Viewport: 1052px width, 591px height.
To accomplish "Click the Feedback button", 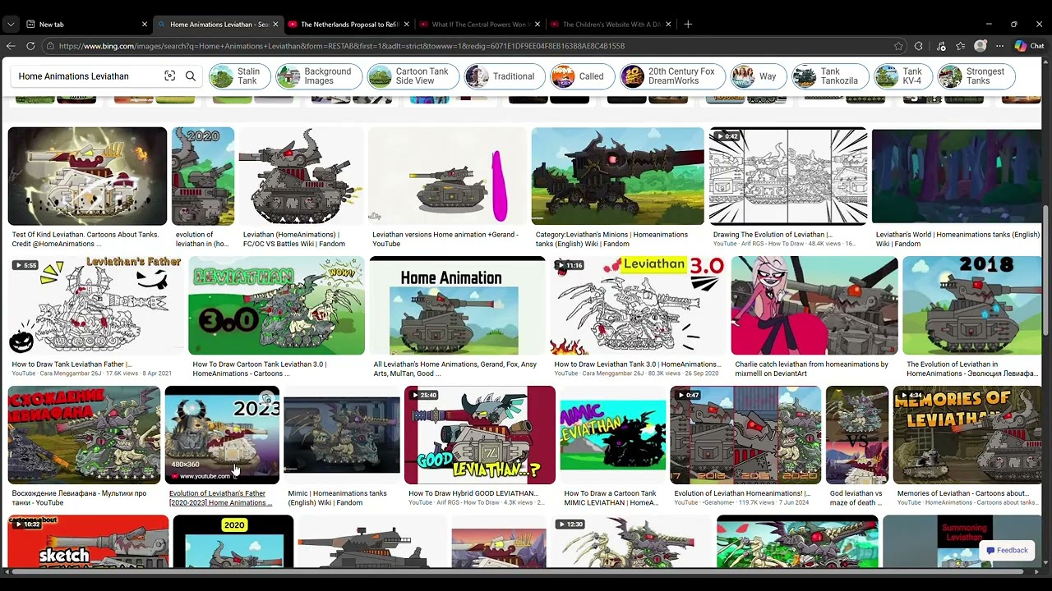I will pyautogui.click(x=1007, y=550).
